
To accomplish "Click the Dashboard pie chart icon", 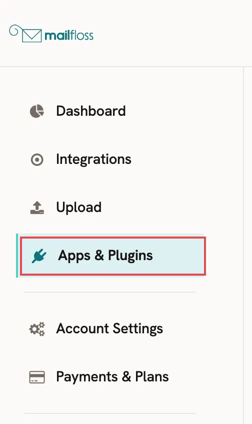I will (x=36, y=111).
